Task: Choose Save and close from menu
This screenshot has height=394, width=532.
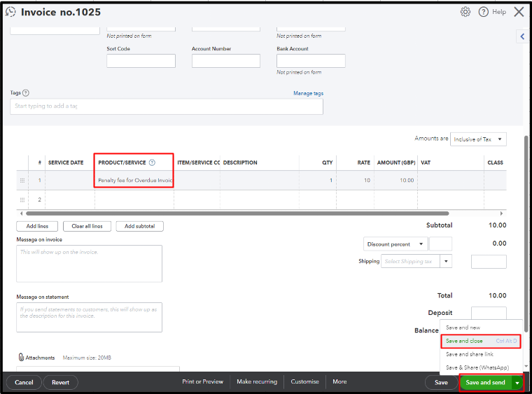Action: 480,341
